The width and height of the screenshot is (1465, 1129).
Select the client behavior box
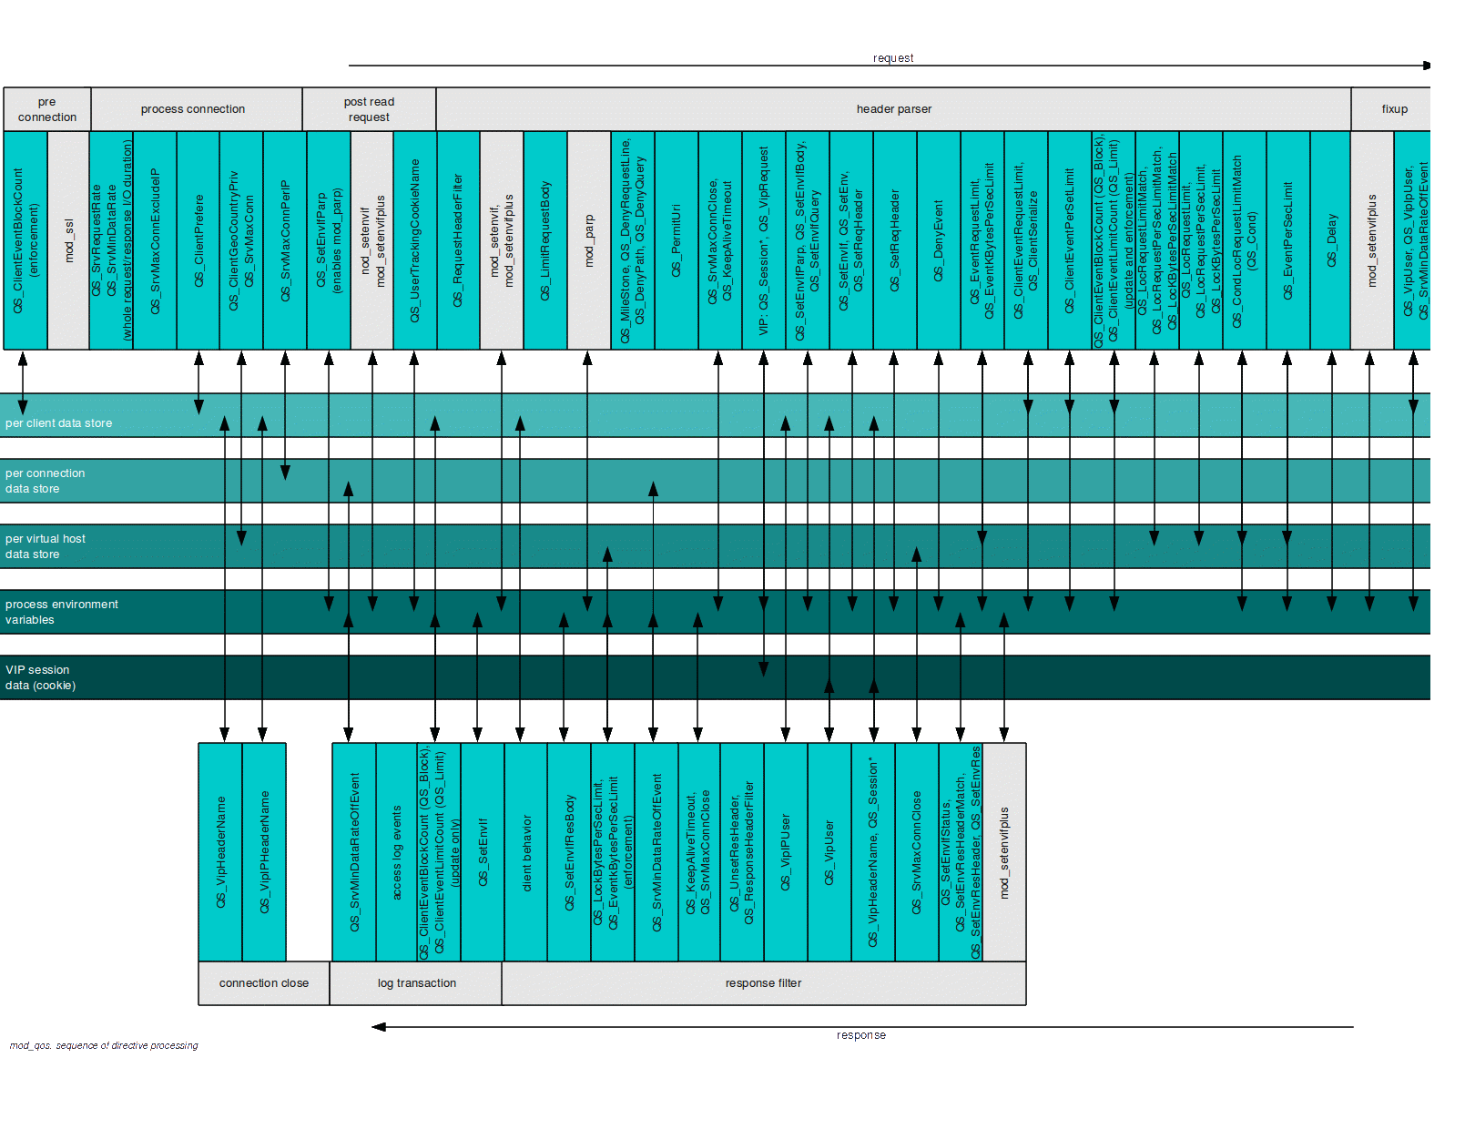(526, 852)
